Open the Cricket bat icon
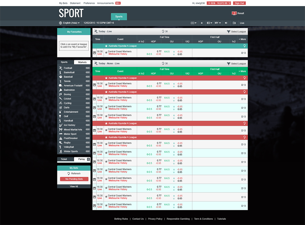 pyautogui.click(x=60, y=99)
